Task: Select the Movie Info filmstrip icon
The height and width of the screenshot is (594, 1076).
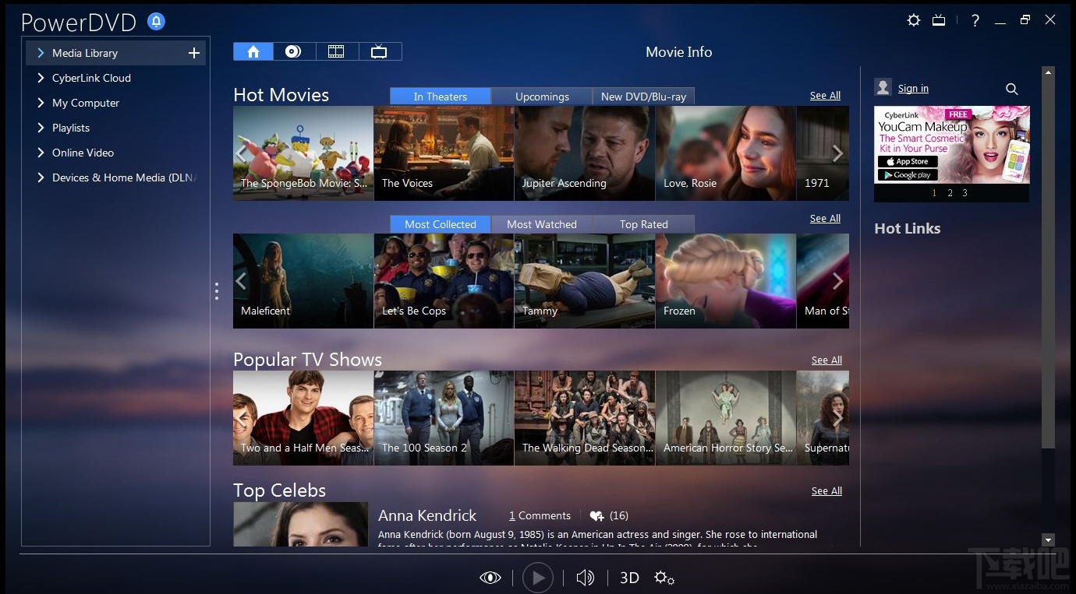Action: (336, 51)
